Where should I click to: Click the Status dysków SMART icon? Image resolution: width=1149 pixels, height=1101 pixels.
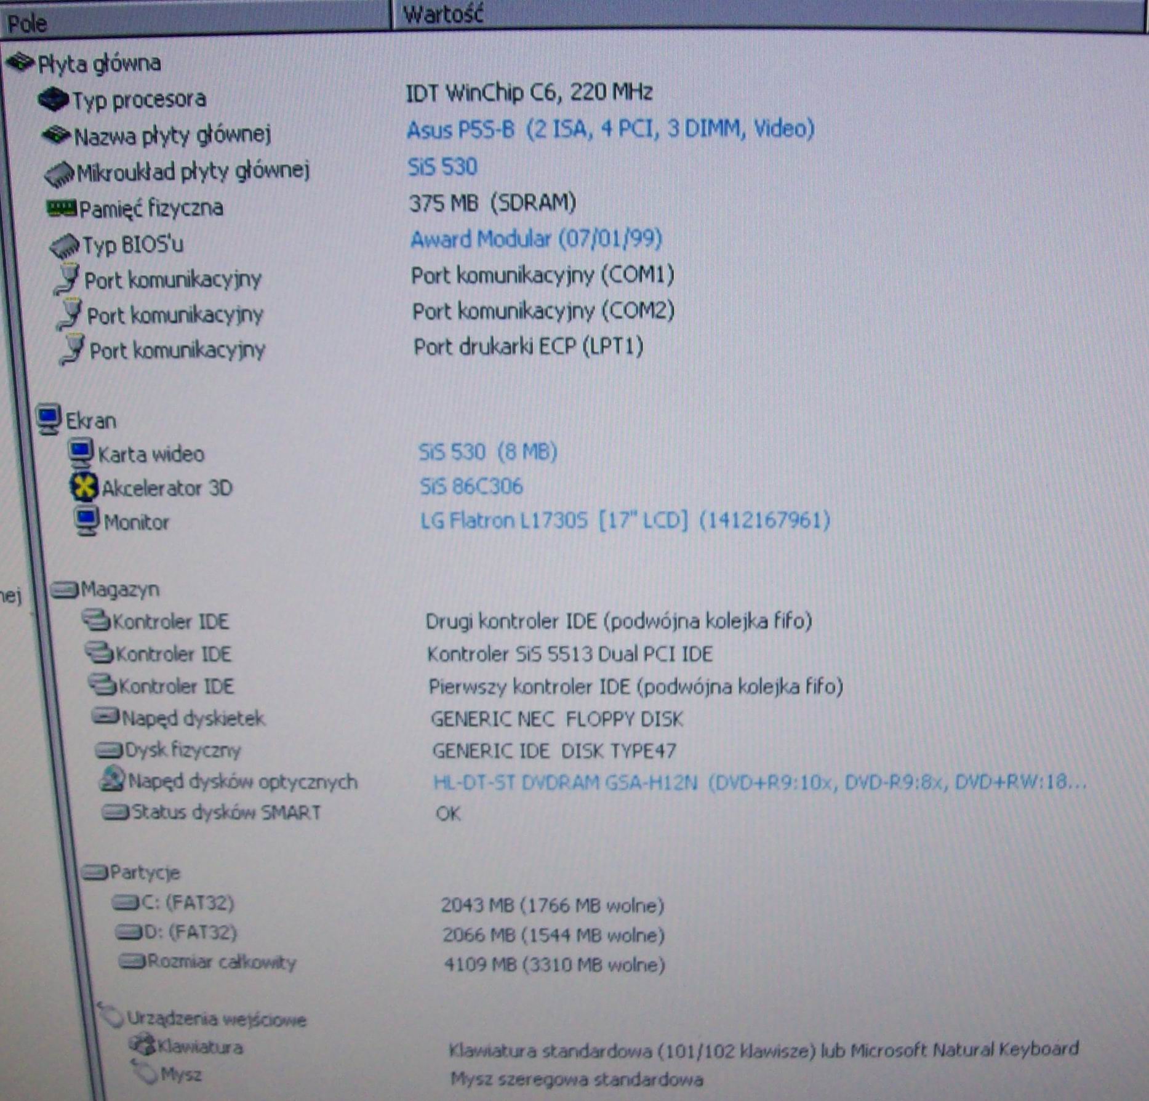point(116,813)
